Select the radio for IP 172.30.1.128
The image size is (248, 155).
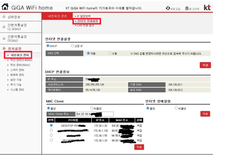(x=51, y=130)
